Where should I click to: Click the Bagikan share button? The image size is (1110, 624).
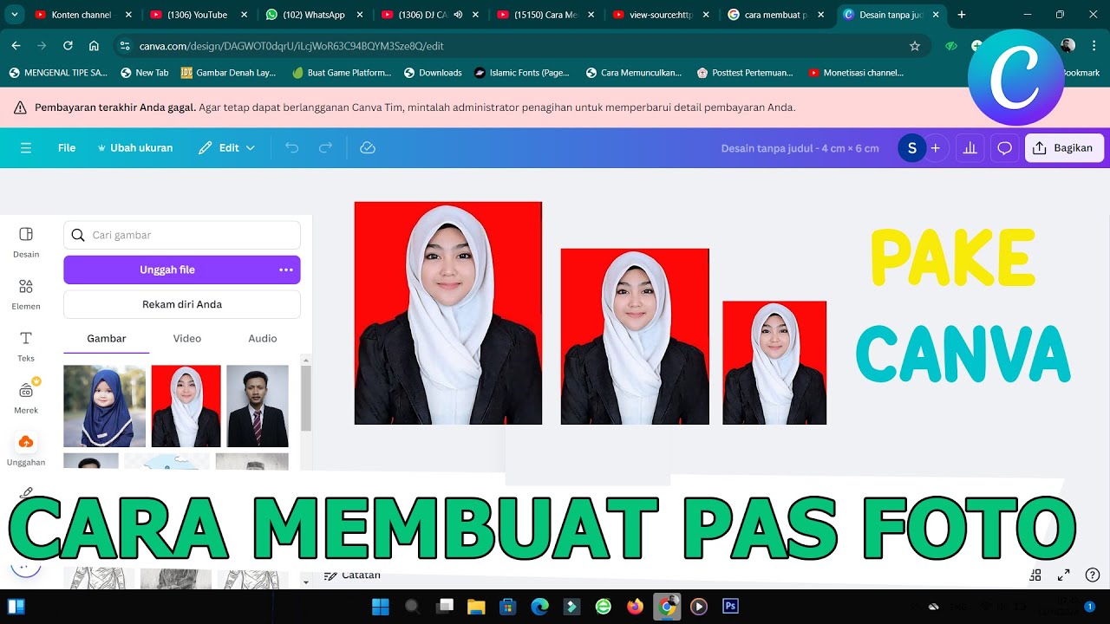(1064, 148)
